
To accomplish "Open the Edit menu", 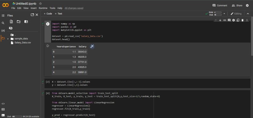I will pyautogui.click(x=19, y=8).
